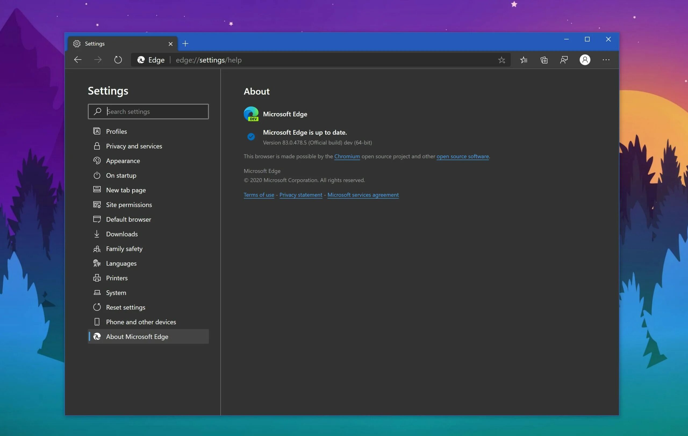Go to Site permissions section
Screen dimensions: 688x436
pos(129,205)
